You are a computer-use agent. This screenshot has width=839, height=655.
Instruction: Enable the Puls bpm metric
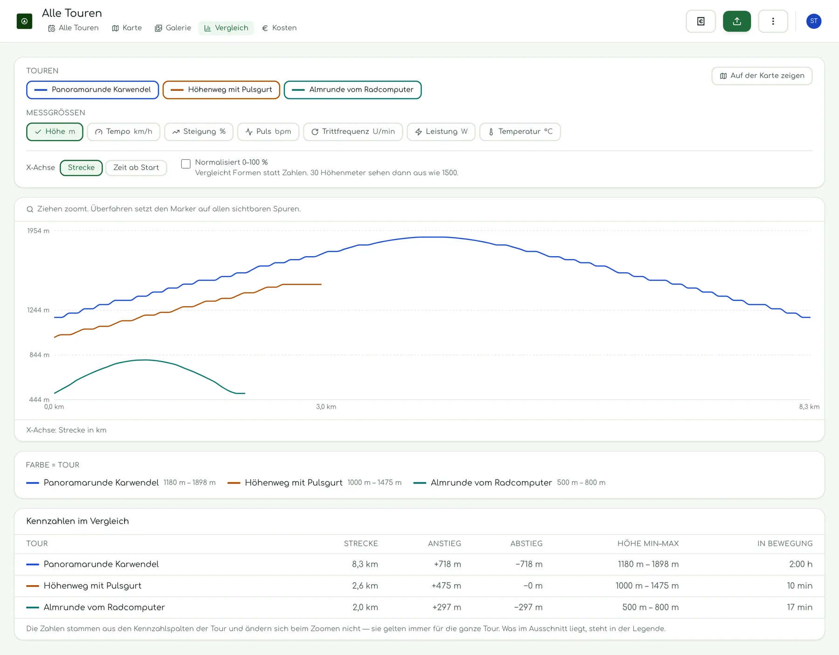coord(268,131)
